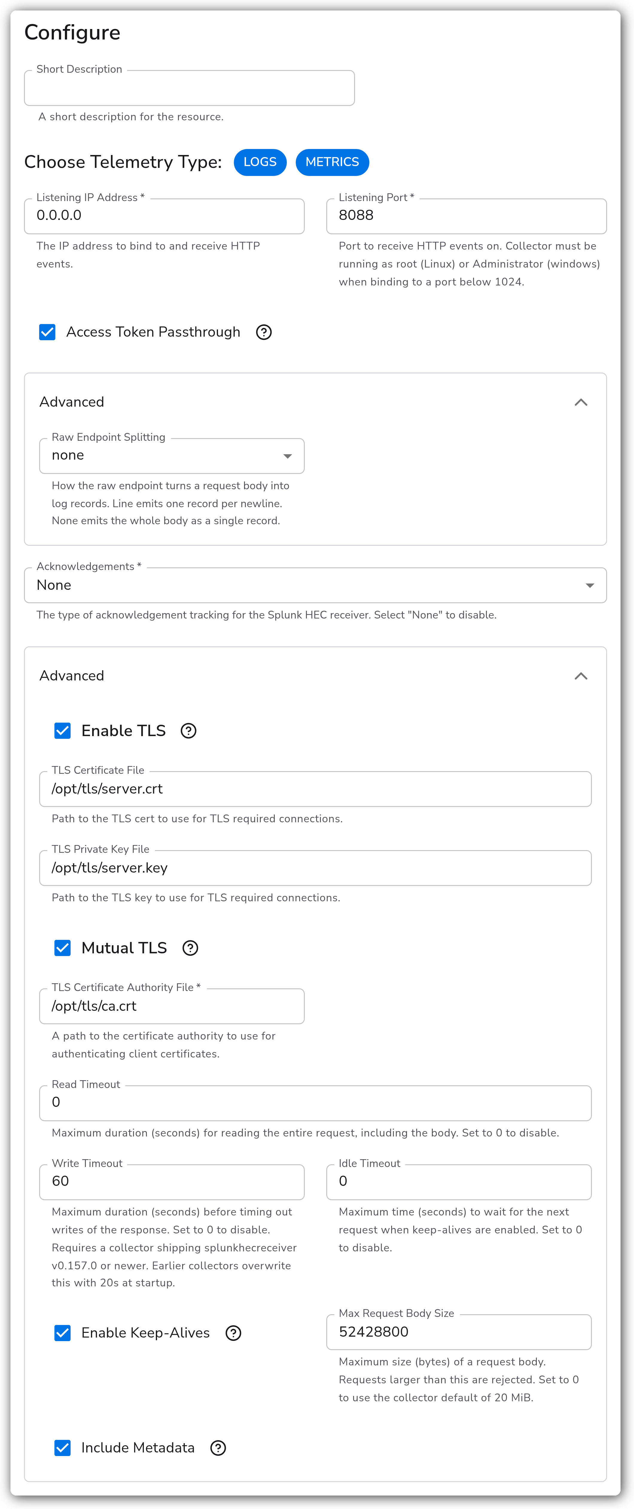Click 'A short description for the resource.' text
634x1509 pixels.
[131, 117]
